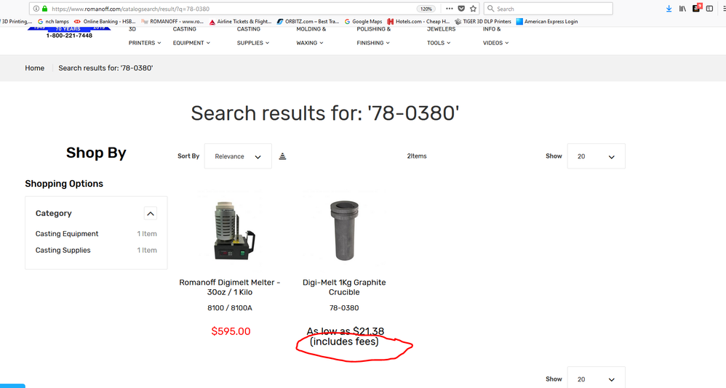
Task: Open the ORBITZ.com bookmark
Action: coord(308,21)
